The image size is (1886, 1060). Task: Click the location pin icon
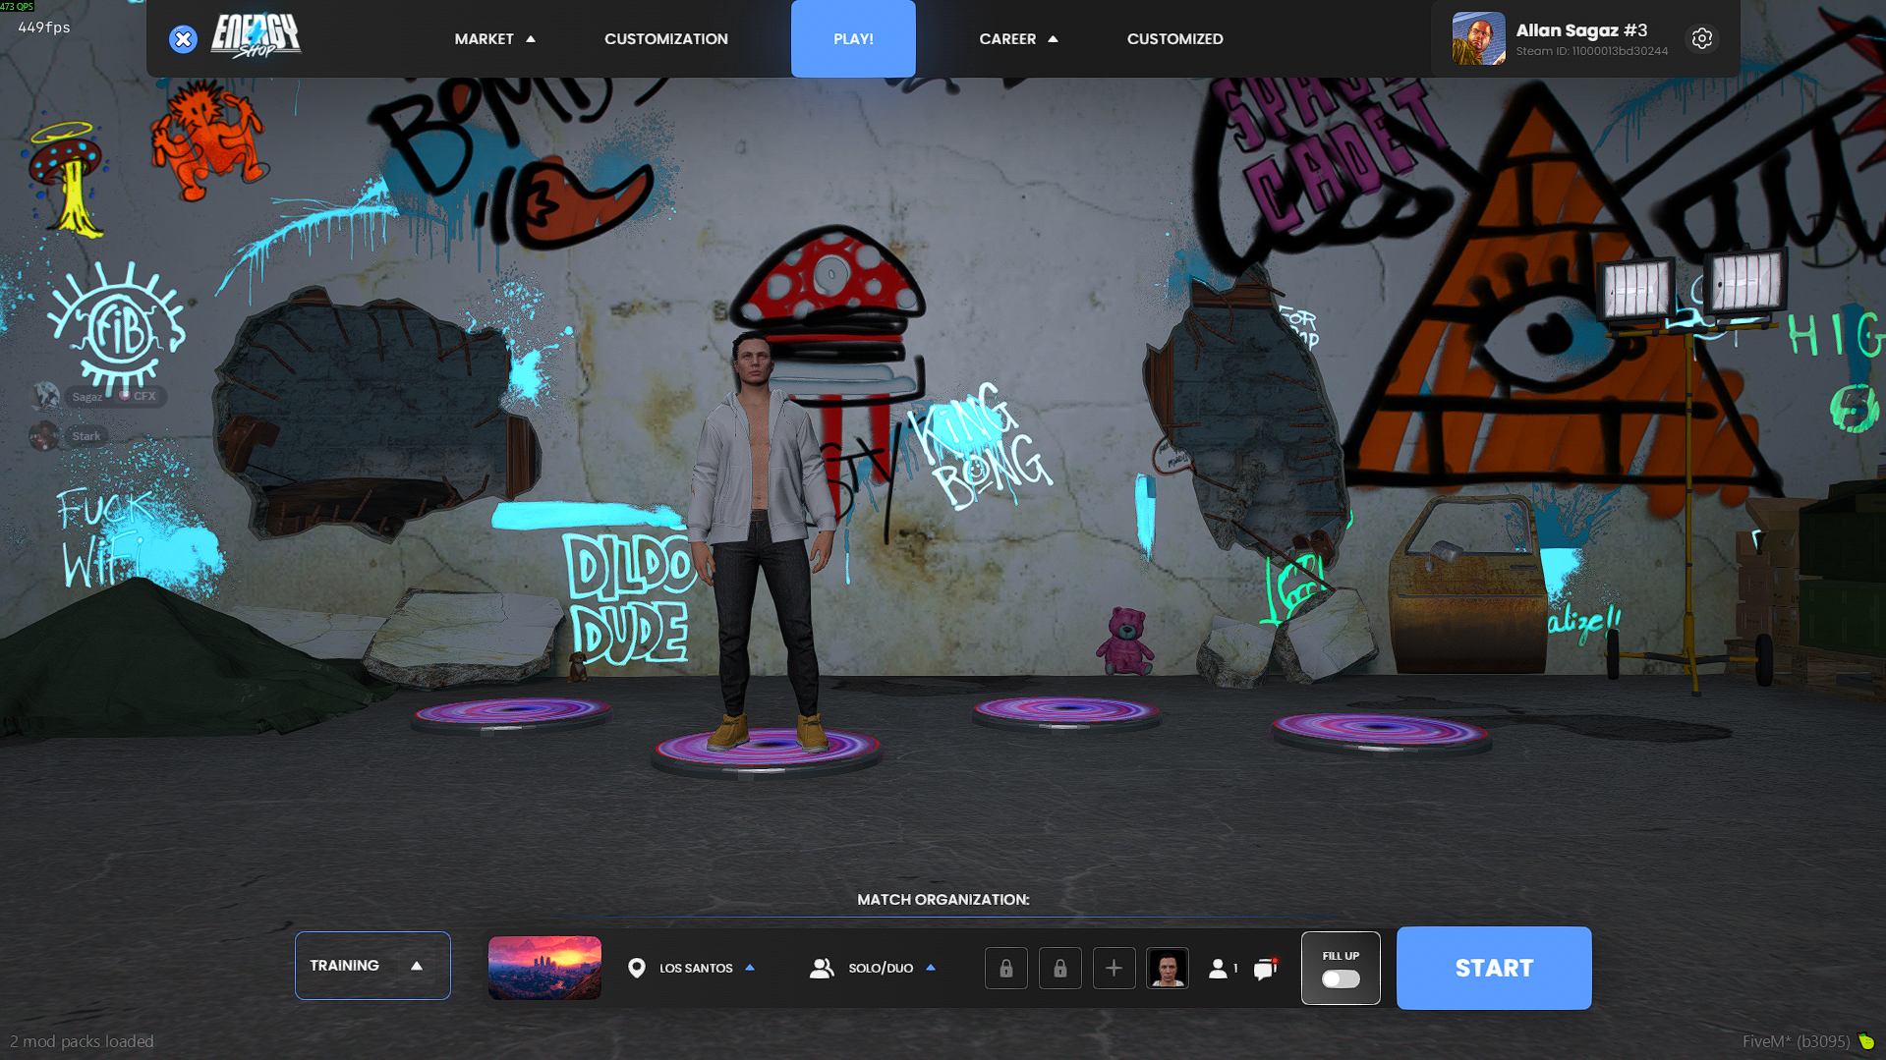click(637, 969)
